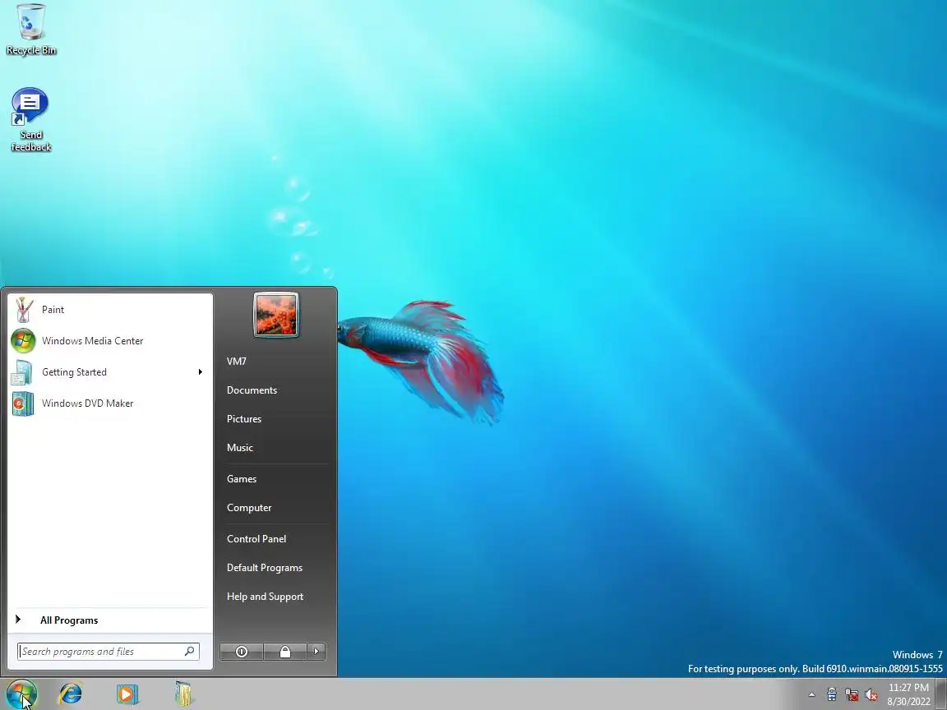Open the Recycle Bin desktop icon

(x=30, y=30)
